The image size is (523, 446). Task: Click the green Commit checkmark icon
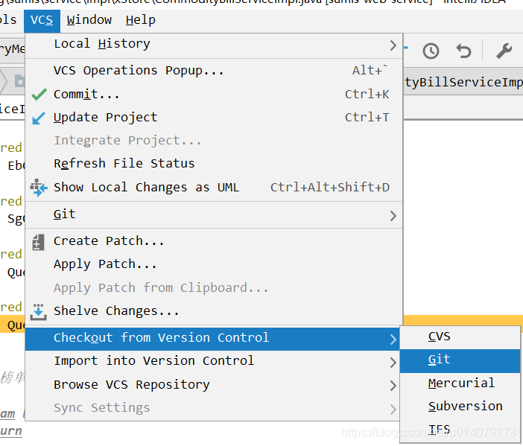click(39, 95)
